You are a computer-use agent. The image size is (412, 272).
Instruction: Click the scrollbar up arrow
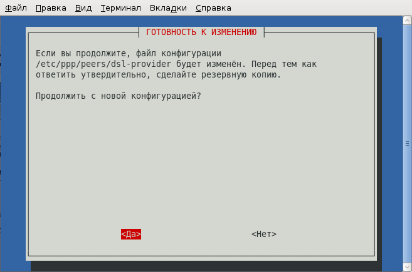pyautogui.click(x=407, y=21)
